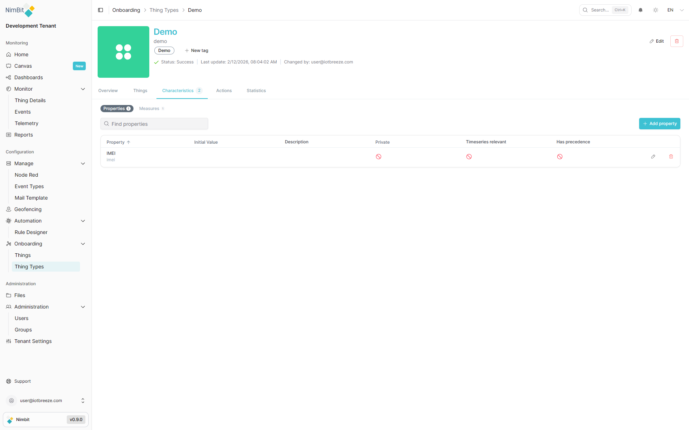Edit the IMEI property pencil icon

click(653, 157)
